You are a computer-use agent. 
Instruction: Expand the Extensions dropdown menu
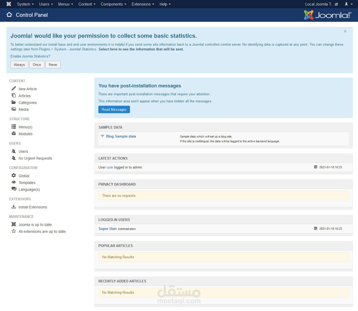(x=143, y=4)
